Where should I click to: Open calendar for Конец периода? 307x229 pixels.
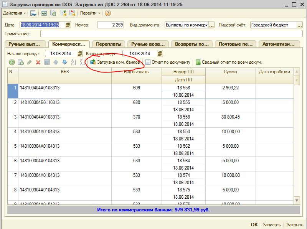pos(160,53)
